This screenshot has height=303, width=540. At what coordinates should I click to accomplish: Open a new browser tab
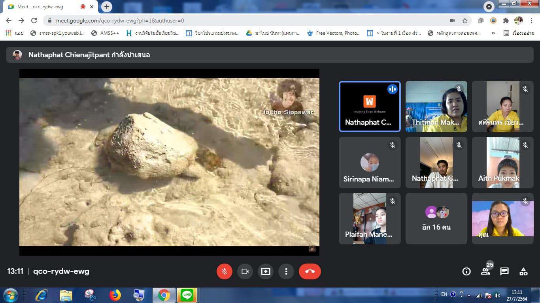(107, 7)
